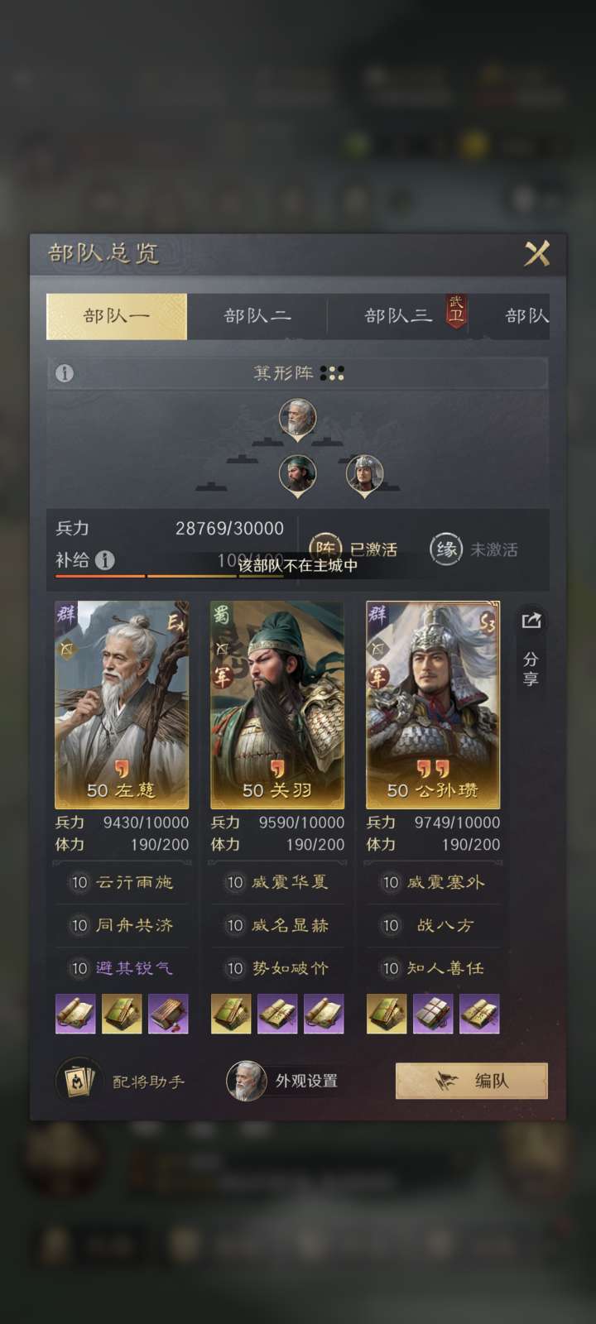Image resolution: width=596 pixels, height=1324 pixels.
Task: Click the dark chocolate-style book under 公孙瓒
Action: click(433, 1015)
